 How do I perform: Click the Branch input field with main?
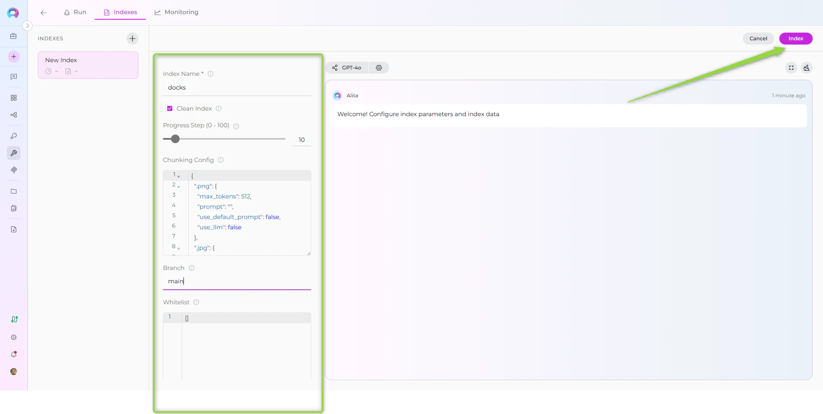(x=237, y=281)
